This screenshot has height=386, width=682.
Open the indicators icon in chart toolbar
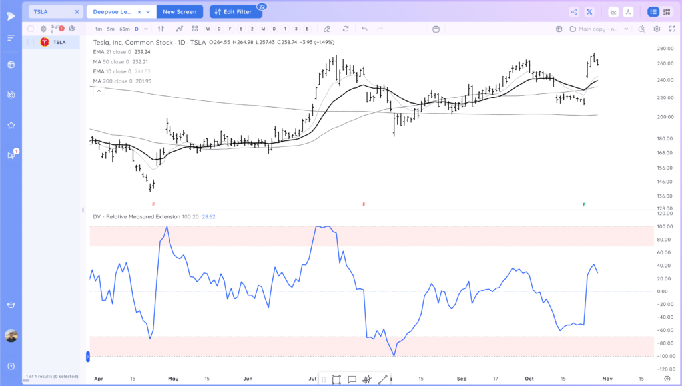click(x=180, y=29)
